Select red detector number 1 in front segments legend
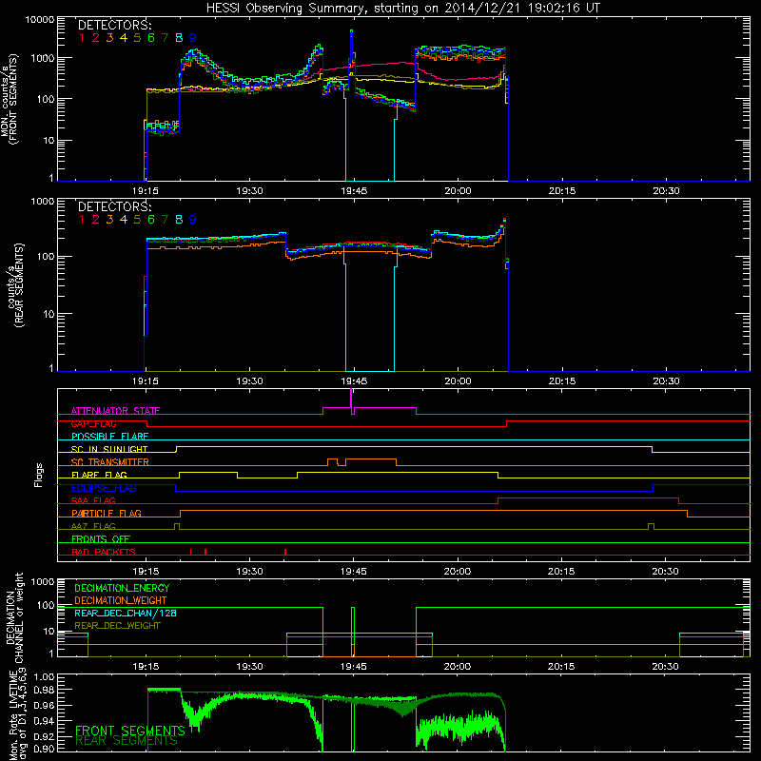This screenshot has width=761, height=761. 82,38
